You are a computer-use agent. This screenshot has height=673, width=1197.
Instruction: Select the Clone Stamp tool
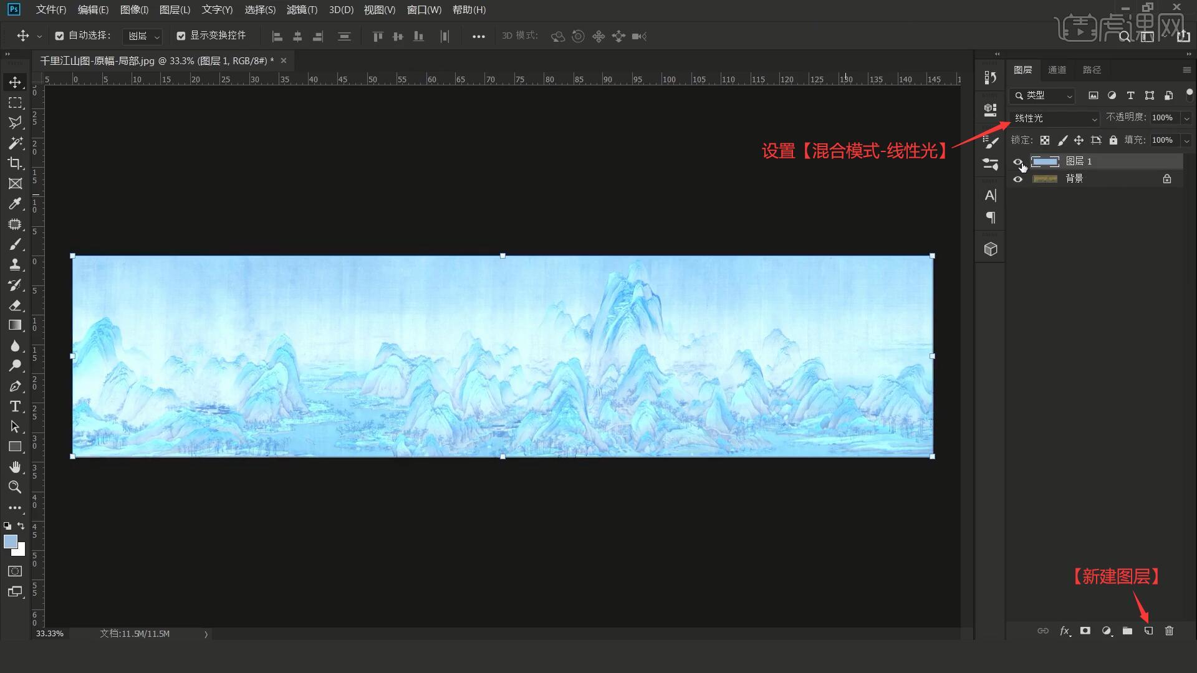(x=15, y=264)
